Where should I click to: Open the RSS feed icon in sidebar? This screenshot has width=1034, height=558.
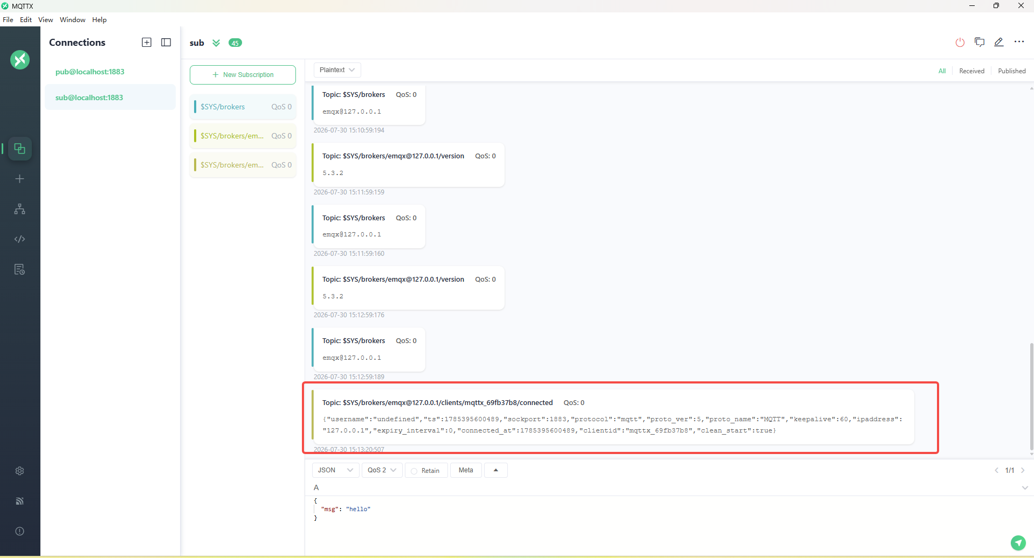tap(20, 501)
